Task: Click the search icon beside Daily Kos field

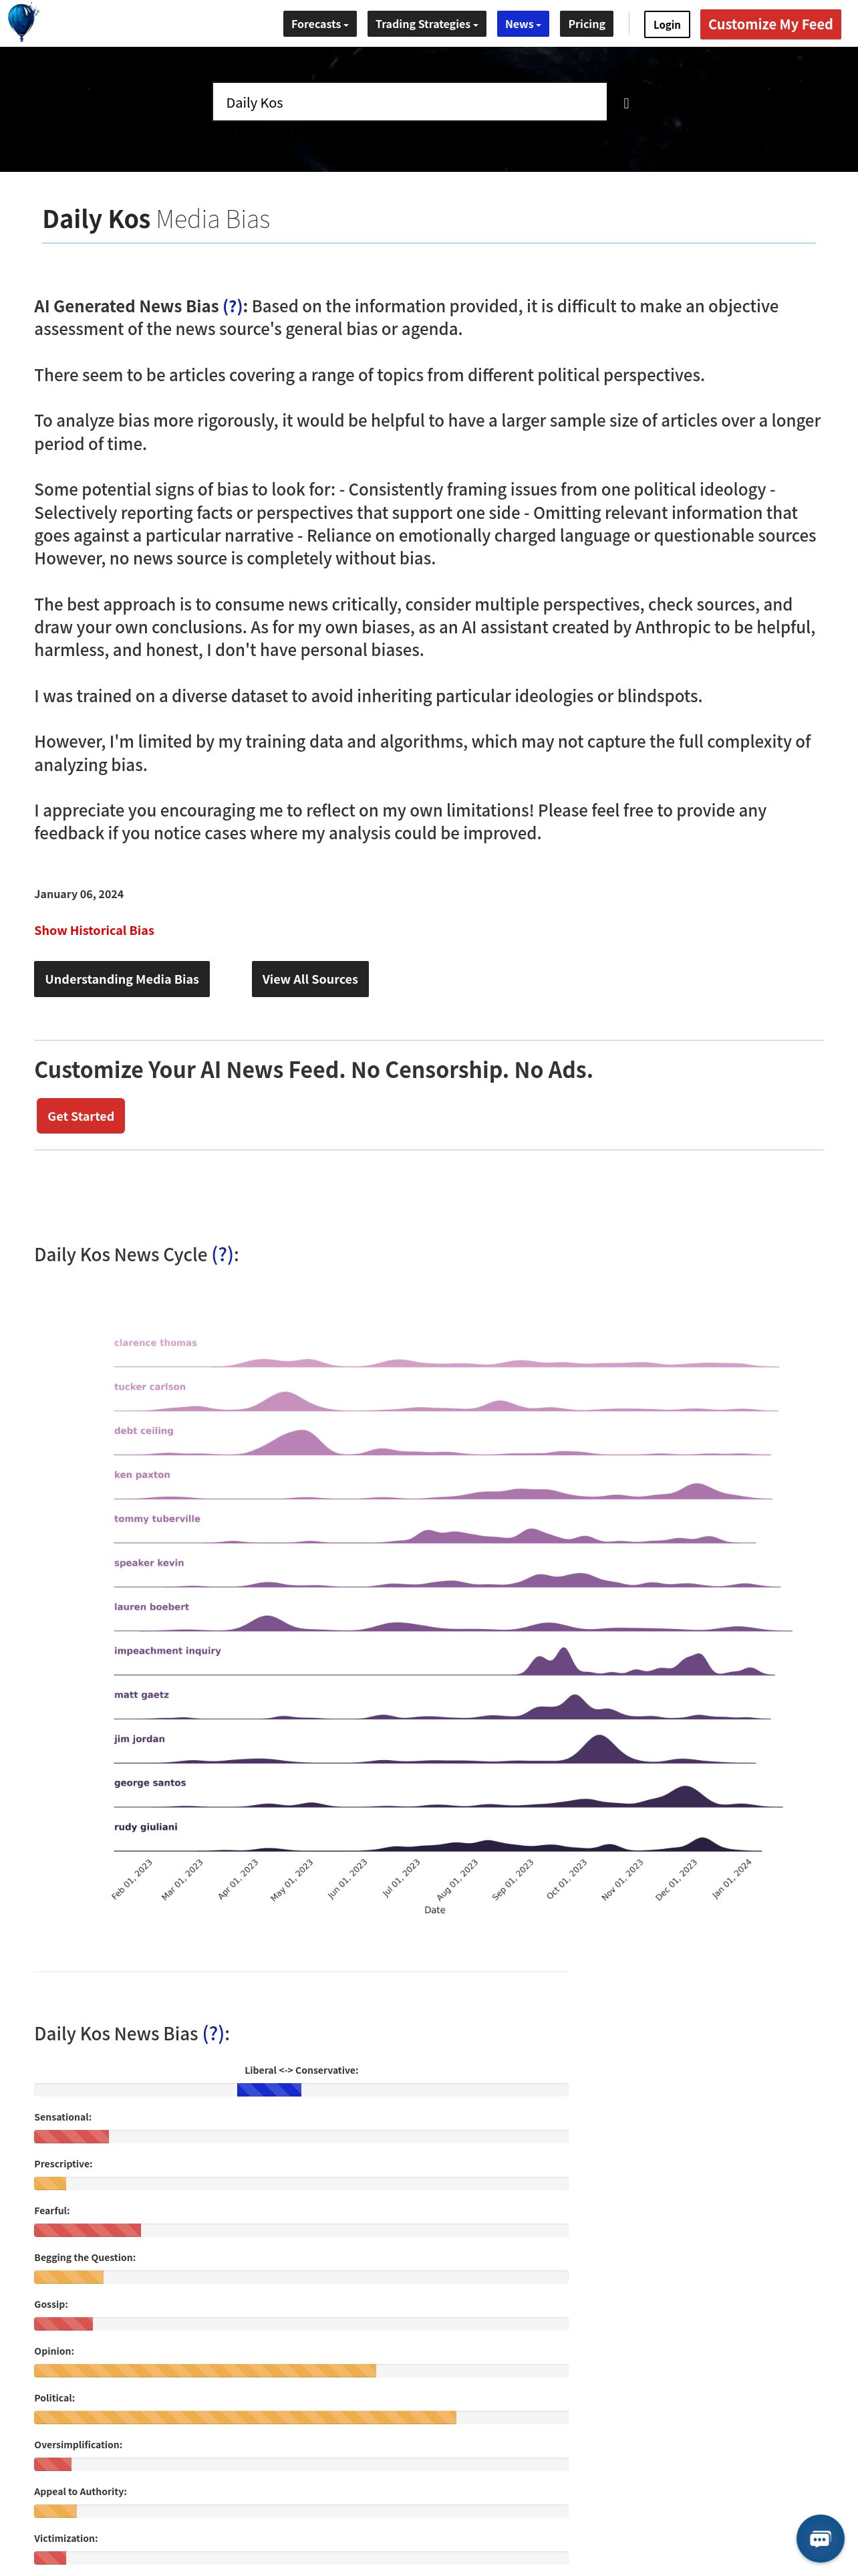Action: click(x=626, y=103)
